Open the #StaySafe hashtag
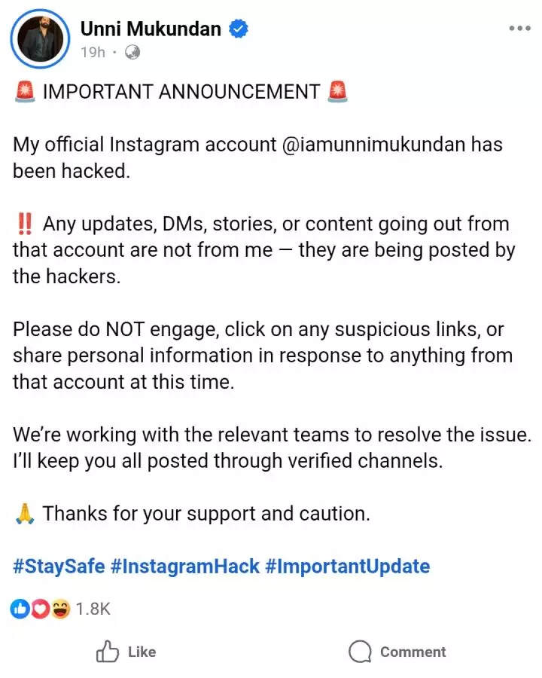Screen dimensions: 542x678 point(59,566)
